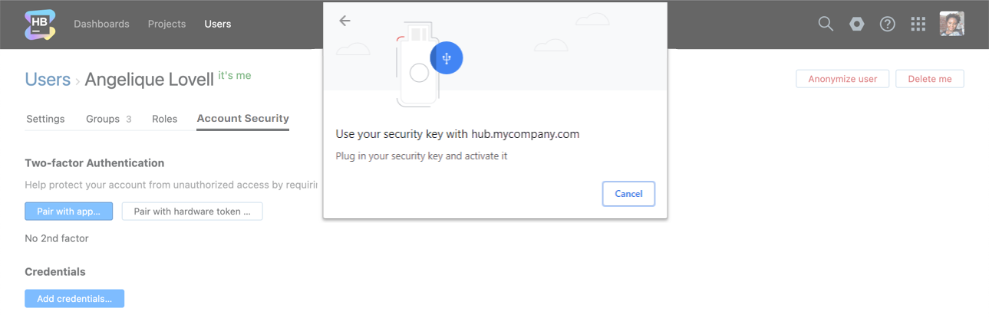Click the back arrow in the dialog
Screen dimensions: 989x318
point(345,21)
